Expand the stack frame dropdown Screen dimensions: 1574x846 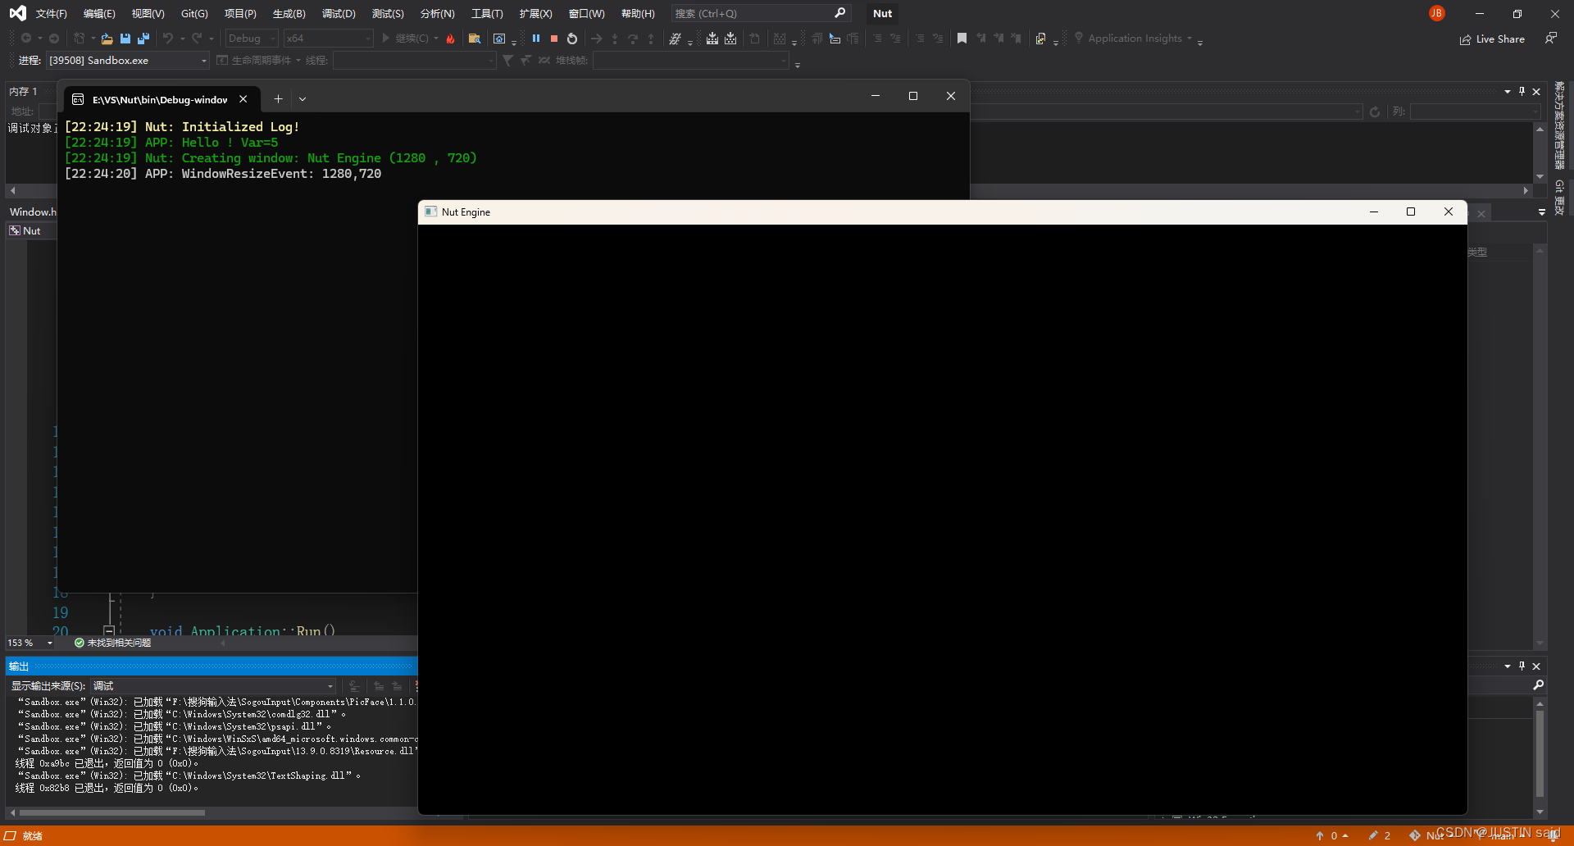691,61
